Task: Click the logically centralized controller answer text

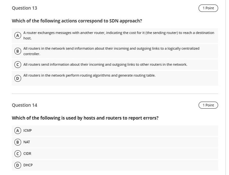Action: point(111,51)
